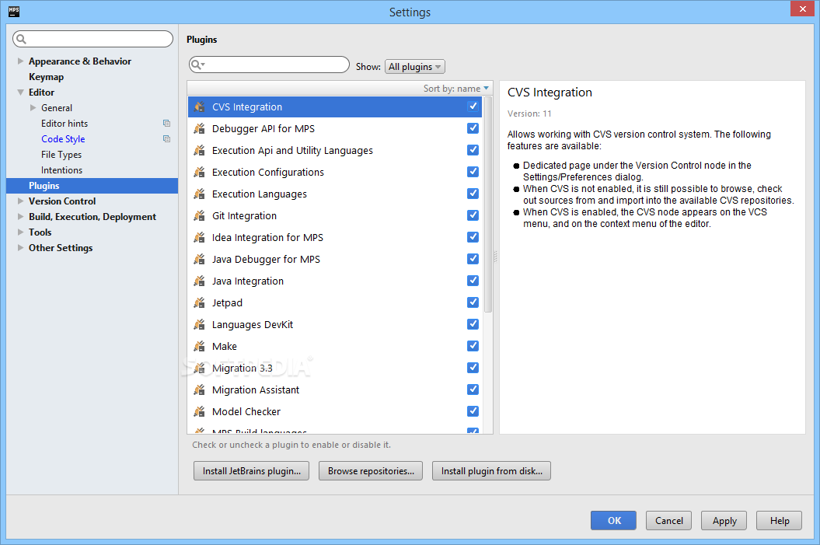820x545 pixels.
Task: Uncheck Idea Integration for MPS
Action: pyautogui.click(x=473, y=237)
